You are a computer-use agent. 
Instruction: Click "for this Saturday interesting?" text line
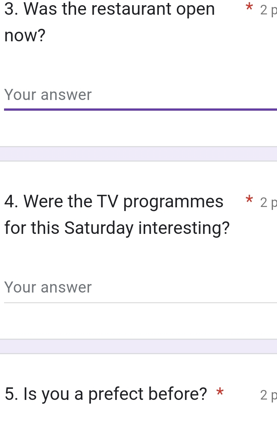[117, 228]
